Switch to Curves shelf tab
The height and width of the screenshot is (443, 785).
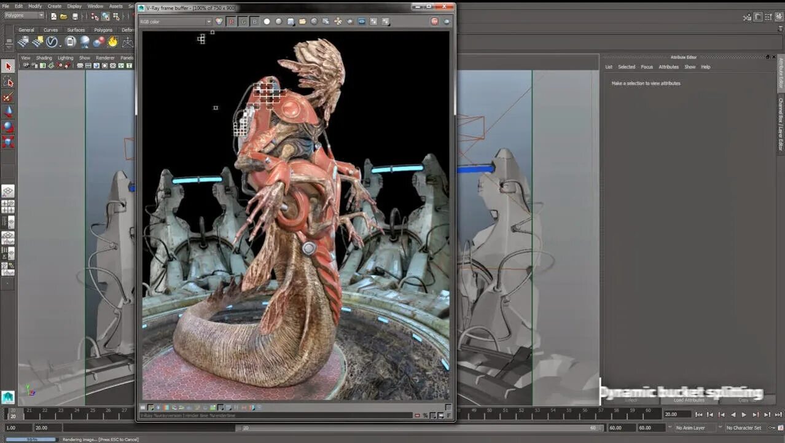[50, 29]
